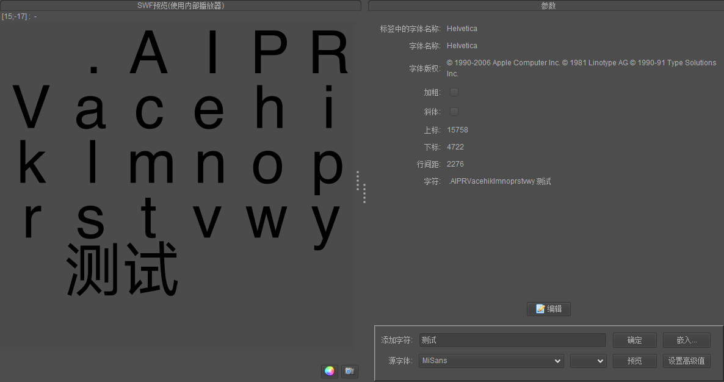Open the background color wheel picker
724x382 pixels.
tap(329, 371)
